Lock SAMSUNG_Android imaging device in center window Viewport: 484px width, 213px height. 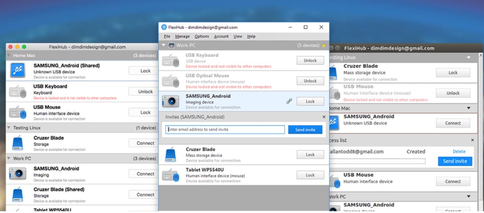310,101
